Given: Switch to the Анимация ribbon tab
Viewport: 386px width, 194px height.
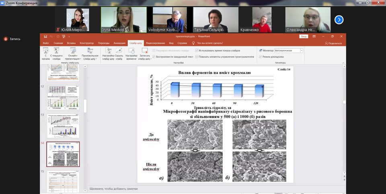Looking at the screenshot, I should coord(119,43).
